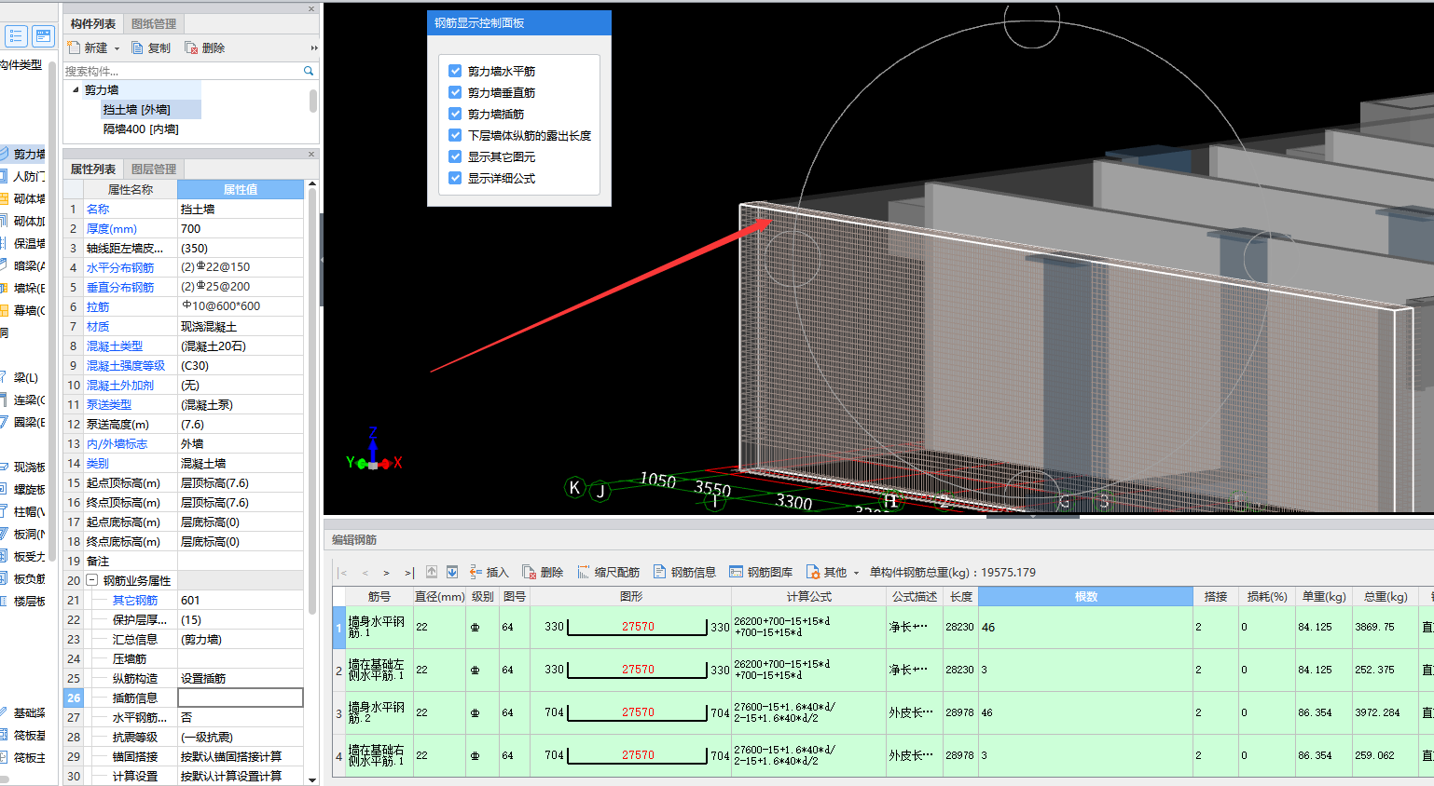Toggle 剪力墙插筋 checkbox
This screenshot has width=1434, height=786.
455,114
